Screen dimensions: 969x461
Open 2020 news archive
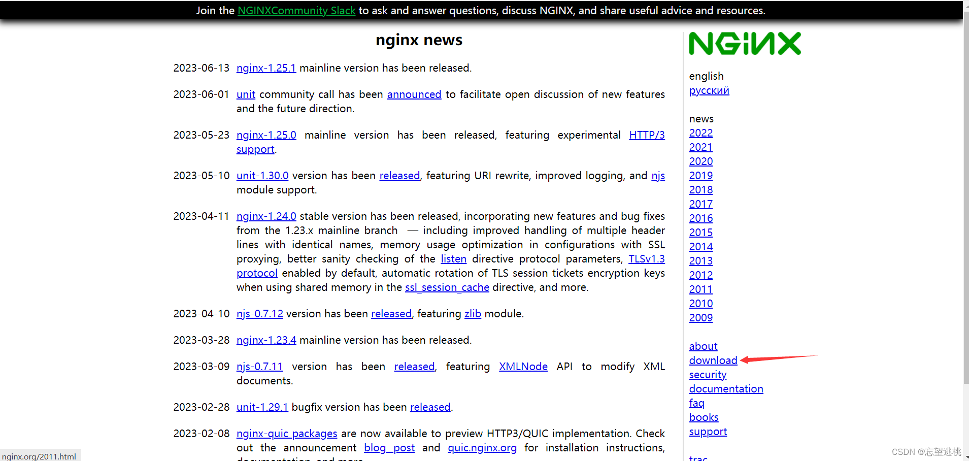pos(701,161)
